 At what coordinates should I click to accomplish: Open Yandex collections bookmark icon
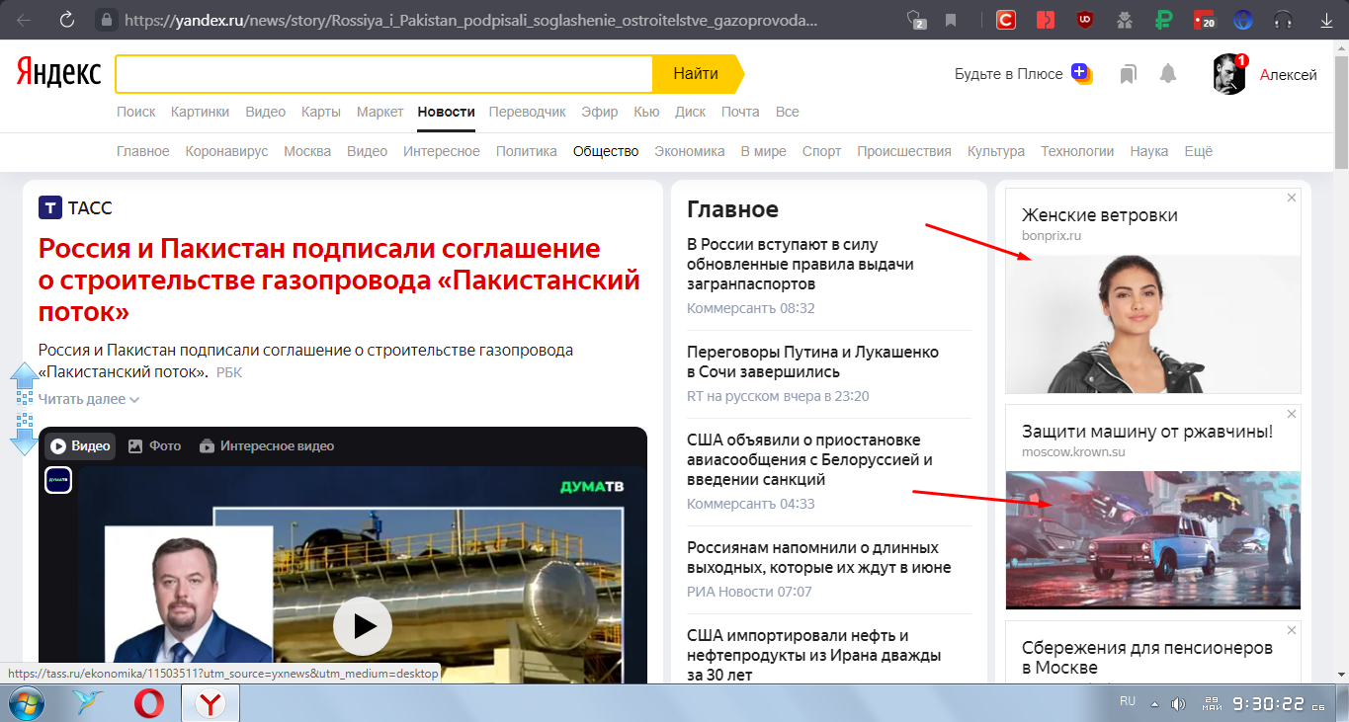click(x=1128, y=74)
